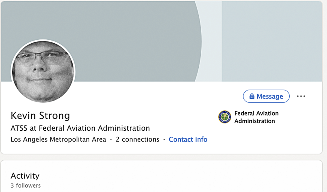Click the lock icon on Message button
The height and width of the screenshot is (192, 327).
click(252, 97)
